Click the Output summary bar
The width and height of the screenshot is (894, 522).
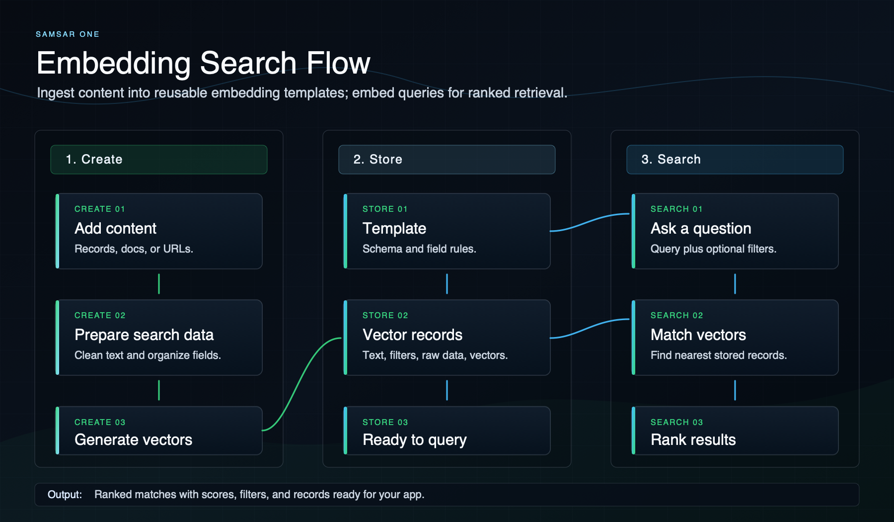(x=447, y=495)
